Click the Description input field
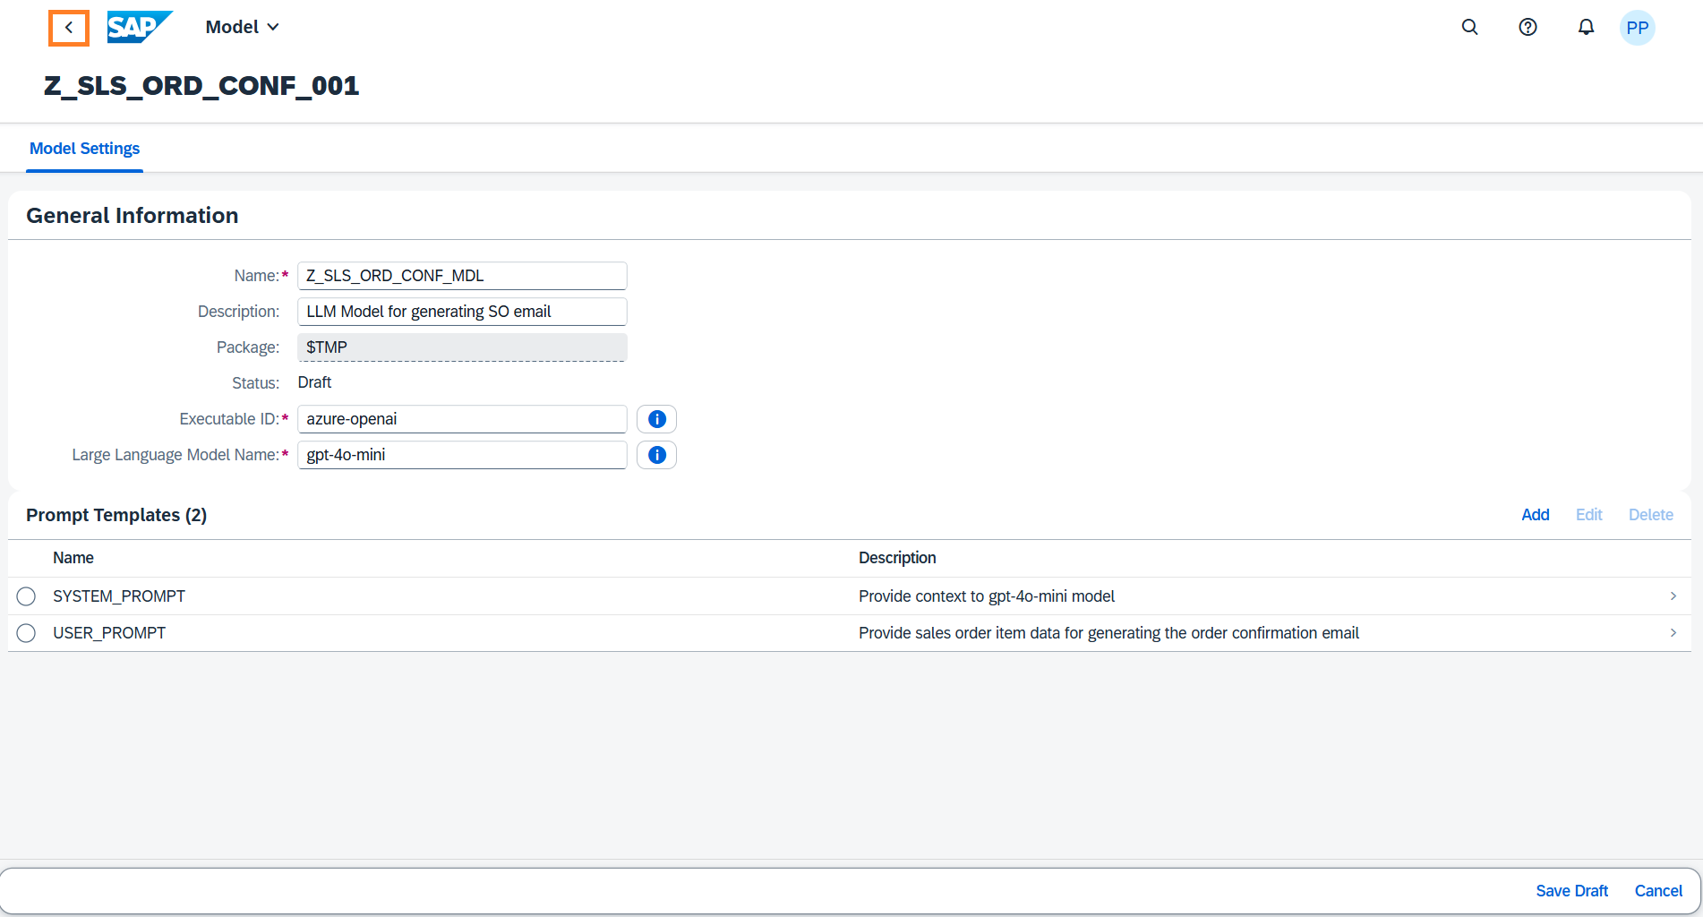The width and height of the screenshot is (1703, 917). [x=461, y=312]
